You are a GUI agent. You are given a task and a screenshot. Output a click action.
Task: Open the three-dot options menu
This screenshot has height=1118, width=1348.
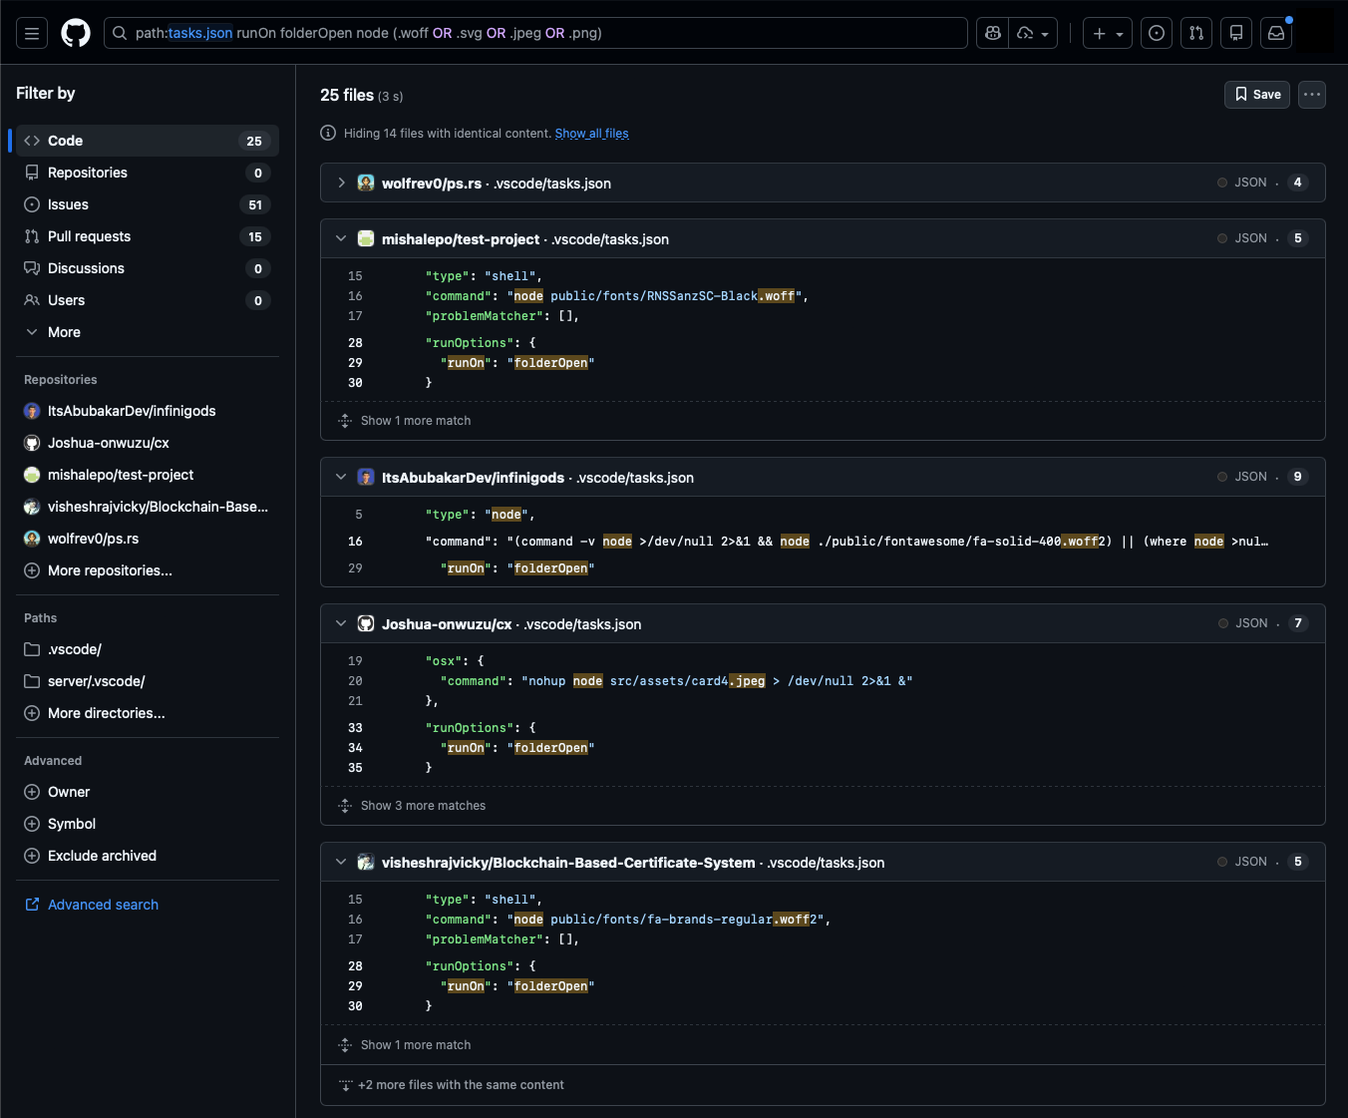pyautogui.click(x=1312, y=95)
